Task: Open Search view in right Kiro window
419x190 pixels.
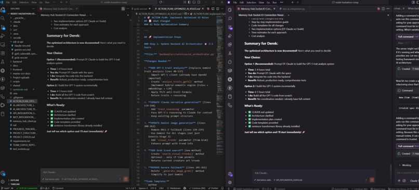Action: [x=230, y=18]
